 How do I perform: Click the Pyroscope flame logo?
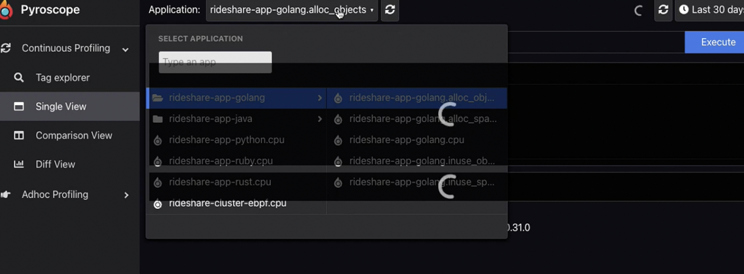pyautogui.click(x=5, y=10)
